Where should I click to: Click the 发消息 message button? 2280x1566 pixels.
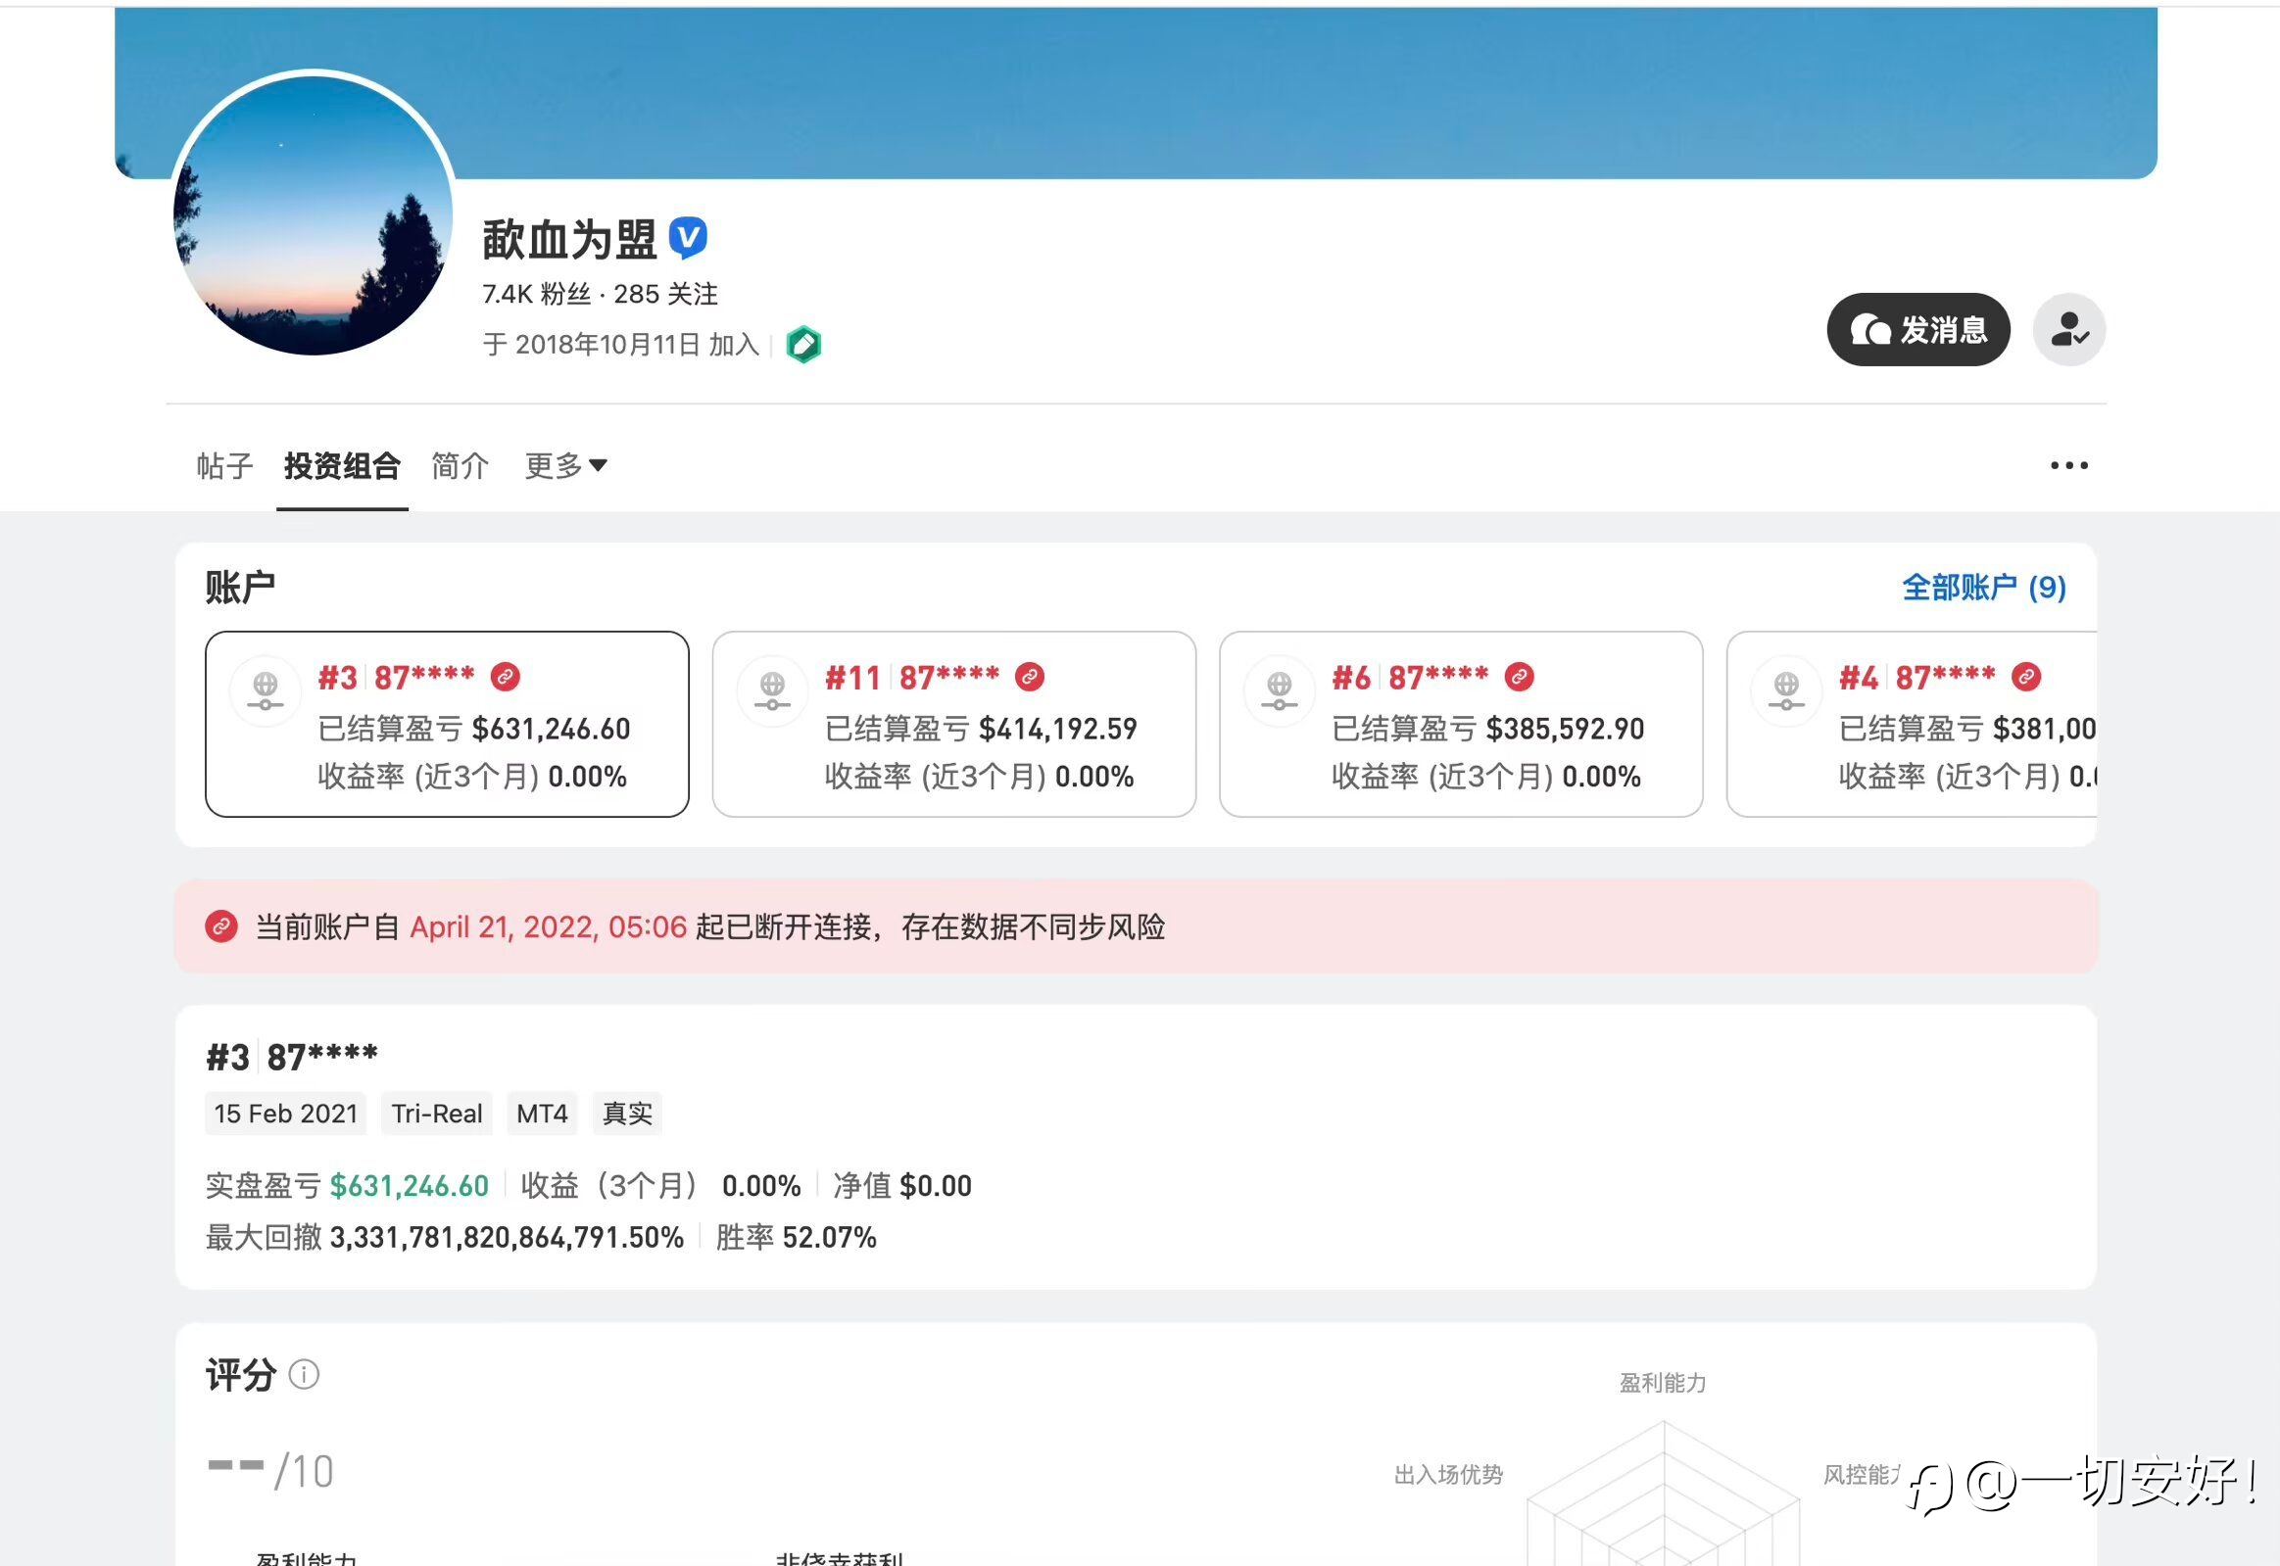(x=1917, y=330)
